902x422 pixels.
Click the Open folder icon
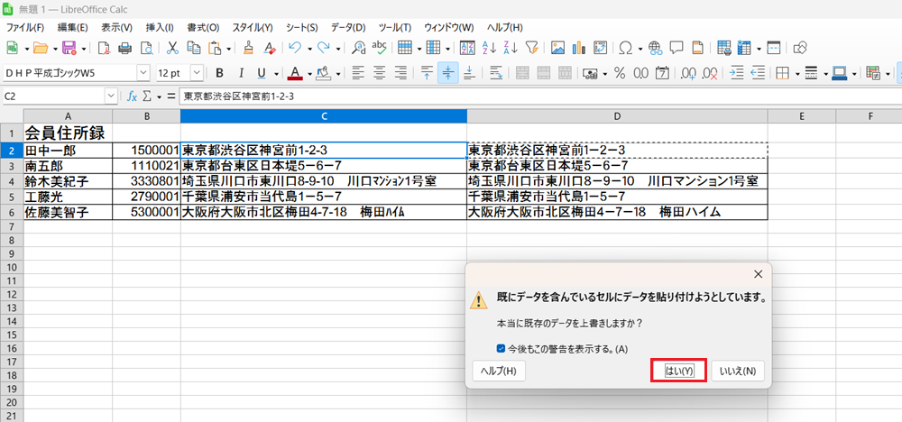click(41, 48)
